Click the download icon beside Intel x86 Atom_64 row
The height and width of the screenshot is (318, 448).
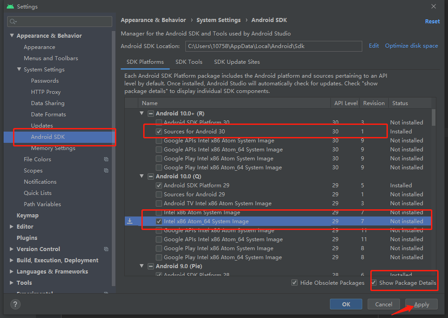[x=130, y=221]
